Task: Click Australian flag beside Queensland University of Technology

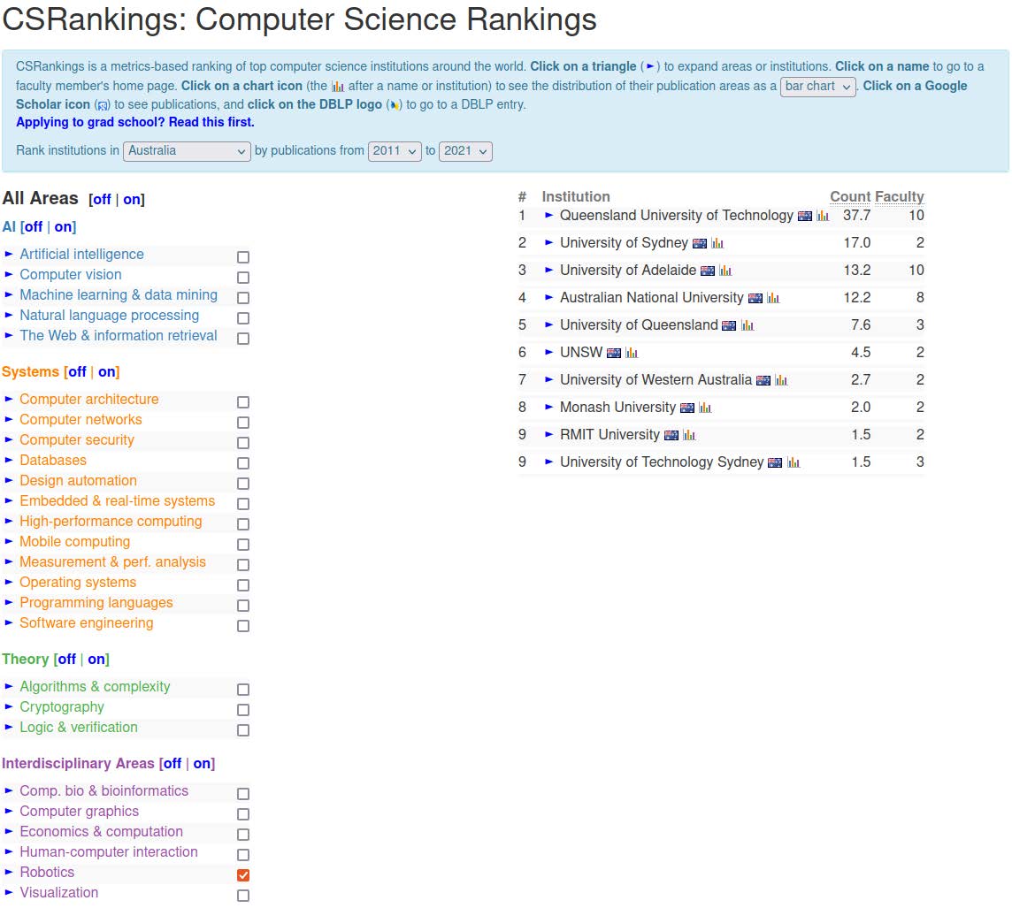Action: (x=805, y=216)
